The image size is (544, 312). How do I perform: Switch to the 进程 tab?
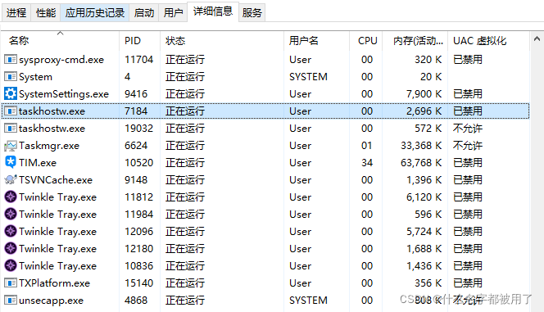16,13
